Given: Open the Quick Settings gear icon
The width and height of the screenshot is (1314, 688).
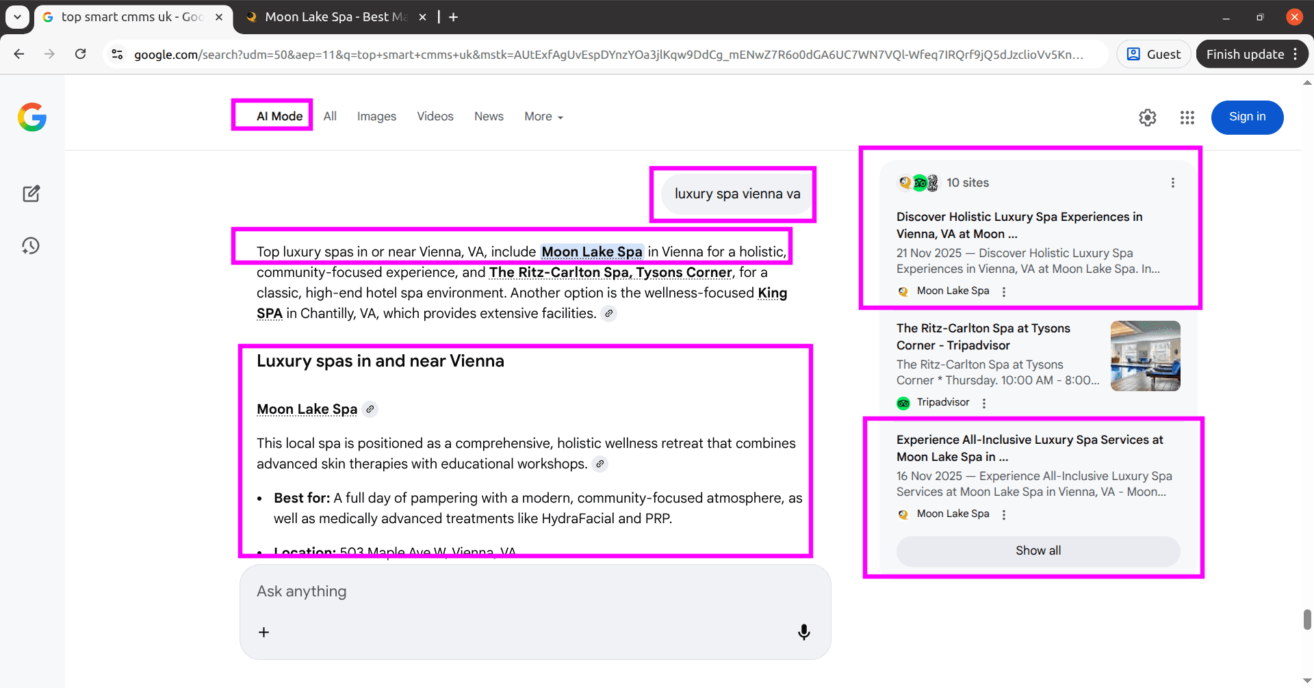Looking at the screenshot, I should coord(1148,117).
